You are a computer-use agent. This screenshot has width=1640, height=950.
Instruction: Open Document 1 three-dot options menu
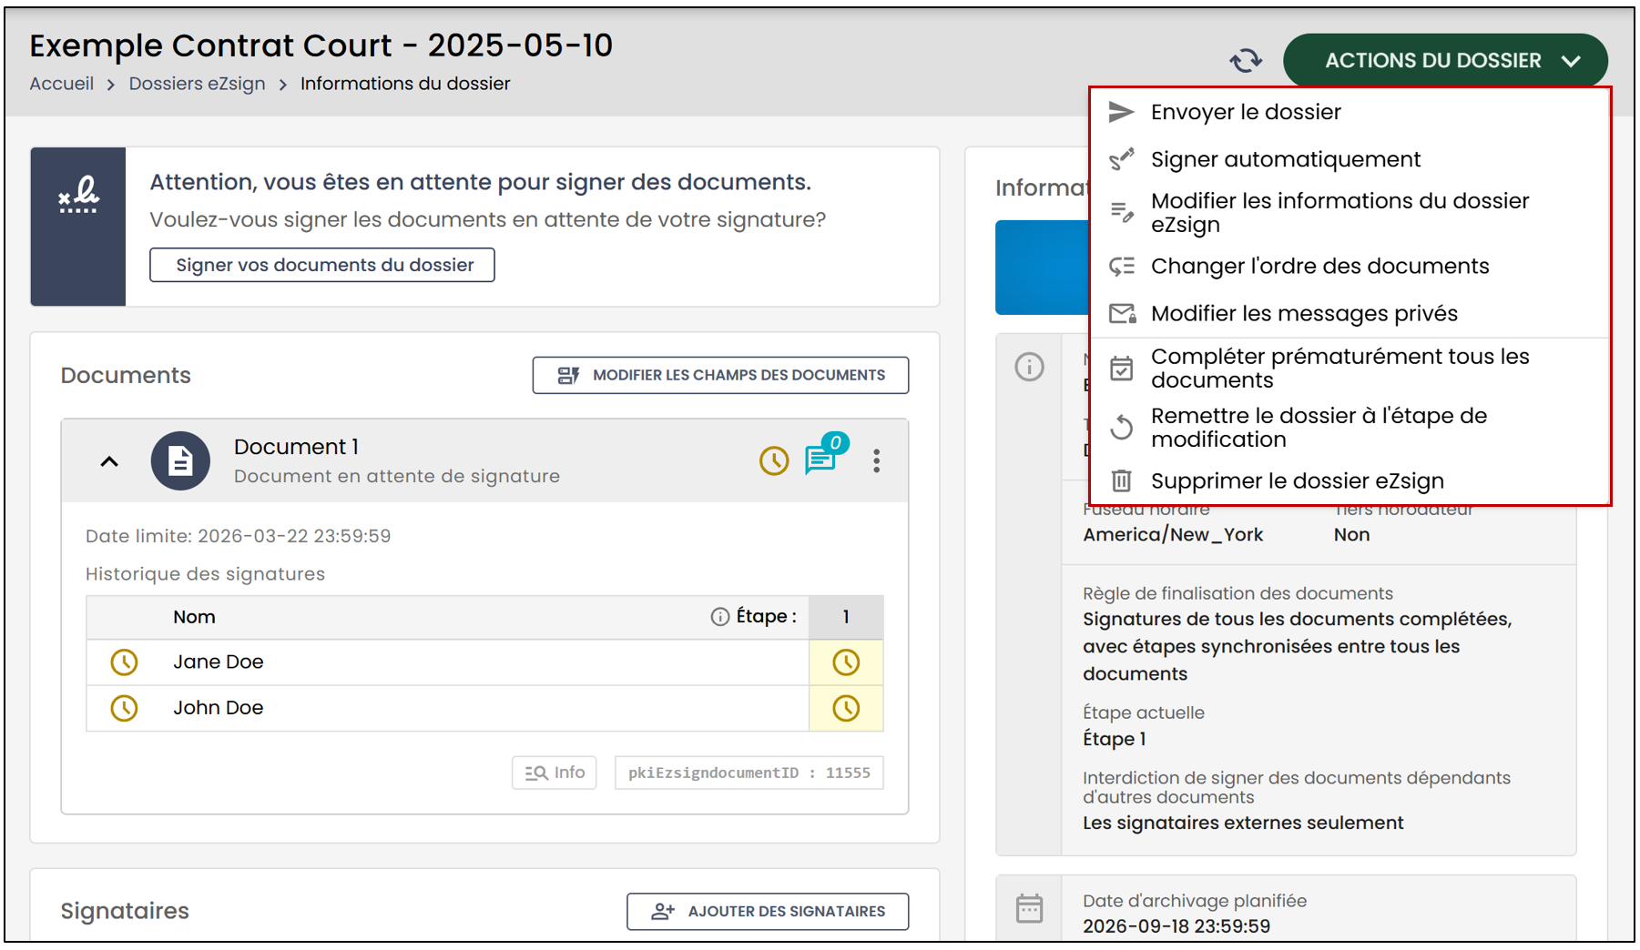pyautogui.click(x=876, y=461)
